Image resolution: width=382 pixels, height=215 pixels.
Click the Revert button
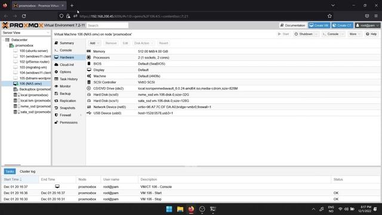point(164,43)
